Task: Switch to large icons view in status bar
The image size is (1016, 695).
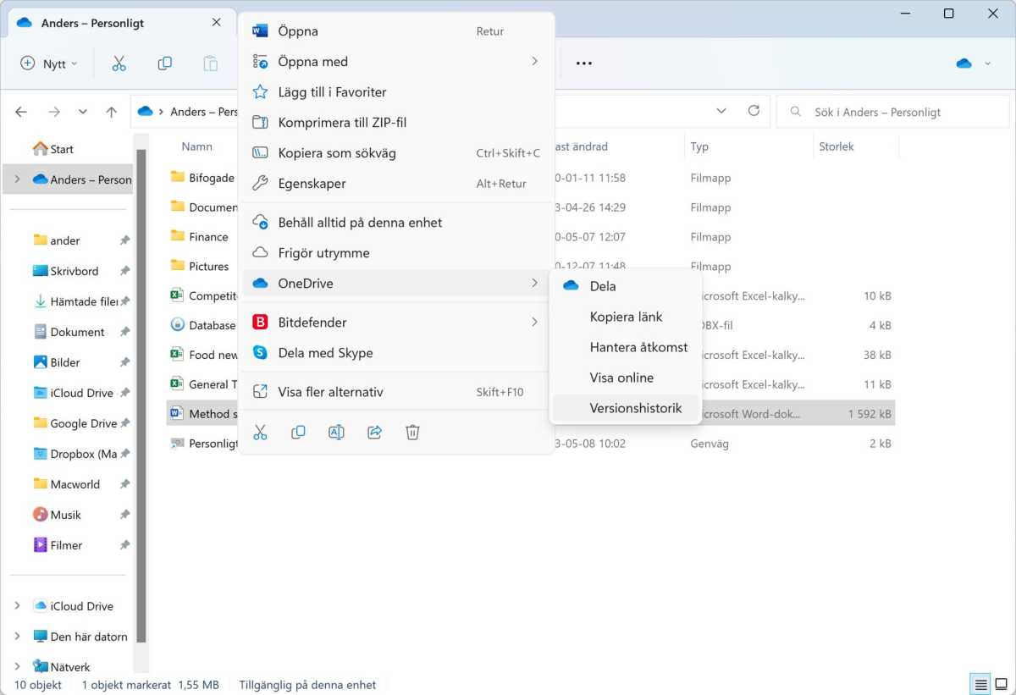Action: (x=1001, y=684)
